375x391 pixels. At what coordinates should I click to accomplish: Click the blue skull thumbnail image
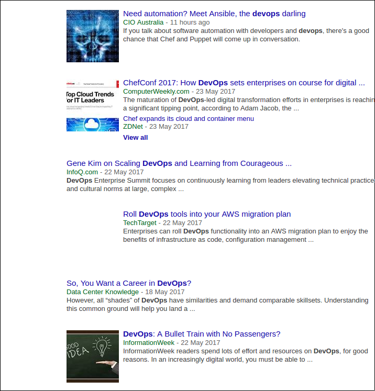93,36
